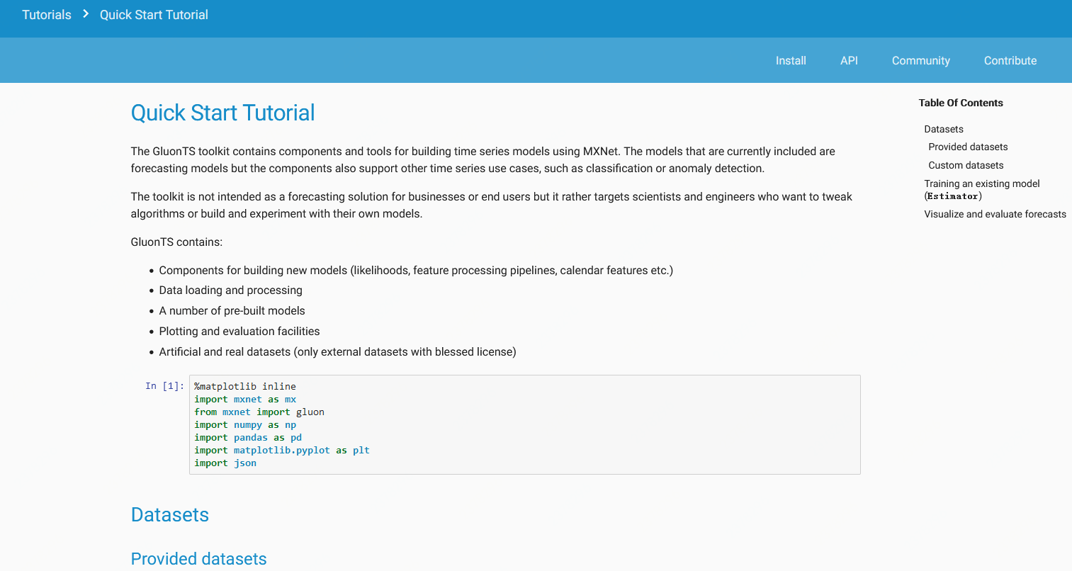This screenshot has height=571, width=1072.
Task: Click the %matplotlib inline line in the code cell
Action: (x=244, y=386)
